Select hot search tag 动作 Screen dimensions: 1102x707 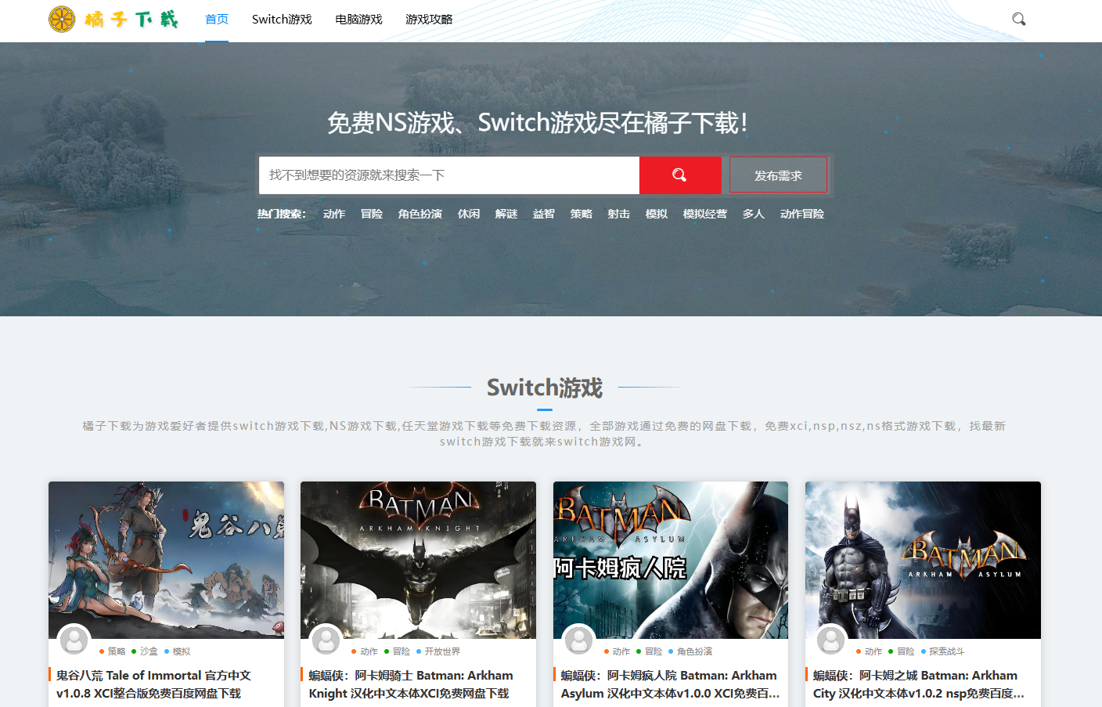click(x=334, y=214)
